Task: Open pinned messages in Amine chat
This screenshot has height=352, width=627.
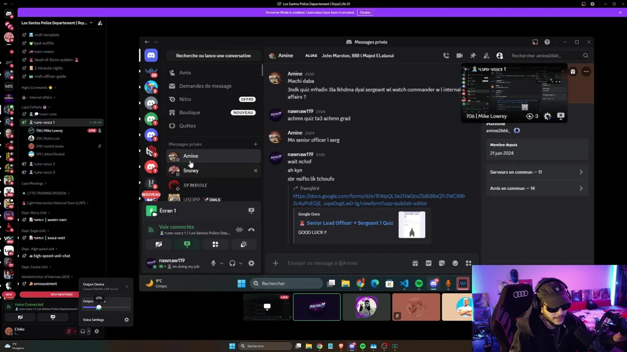Action: (473, 56)
